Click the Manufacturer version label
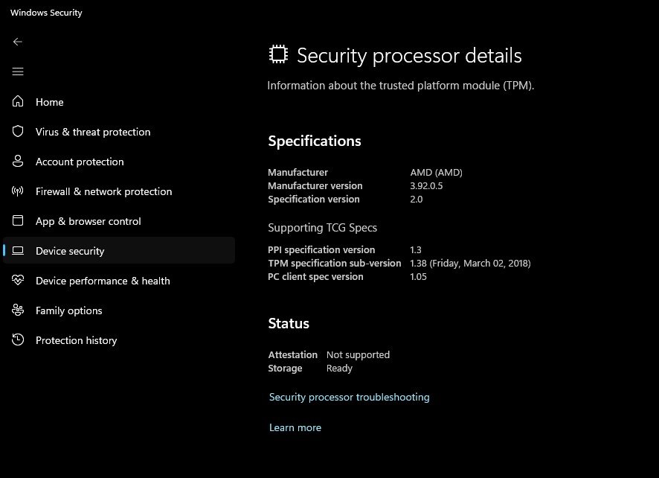The image size is (659, 478). pyautogui.click(x=315, y=185)
